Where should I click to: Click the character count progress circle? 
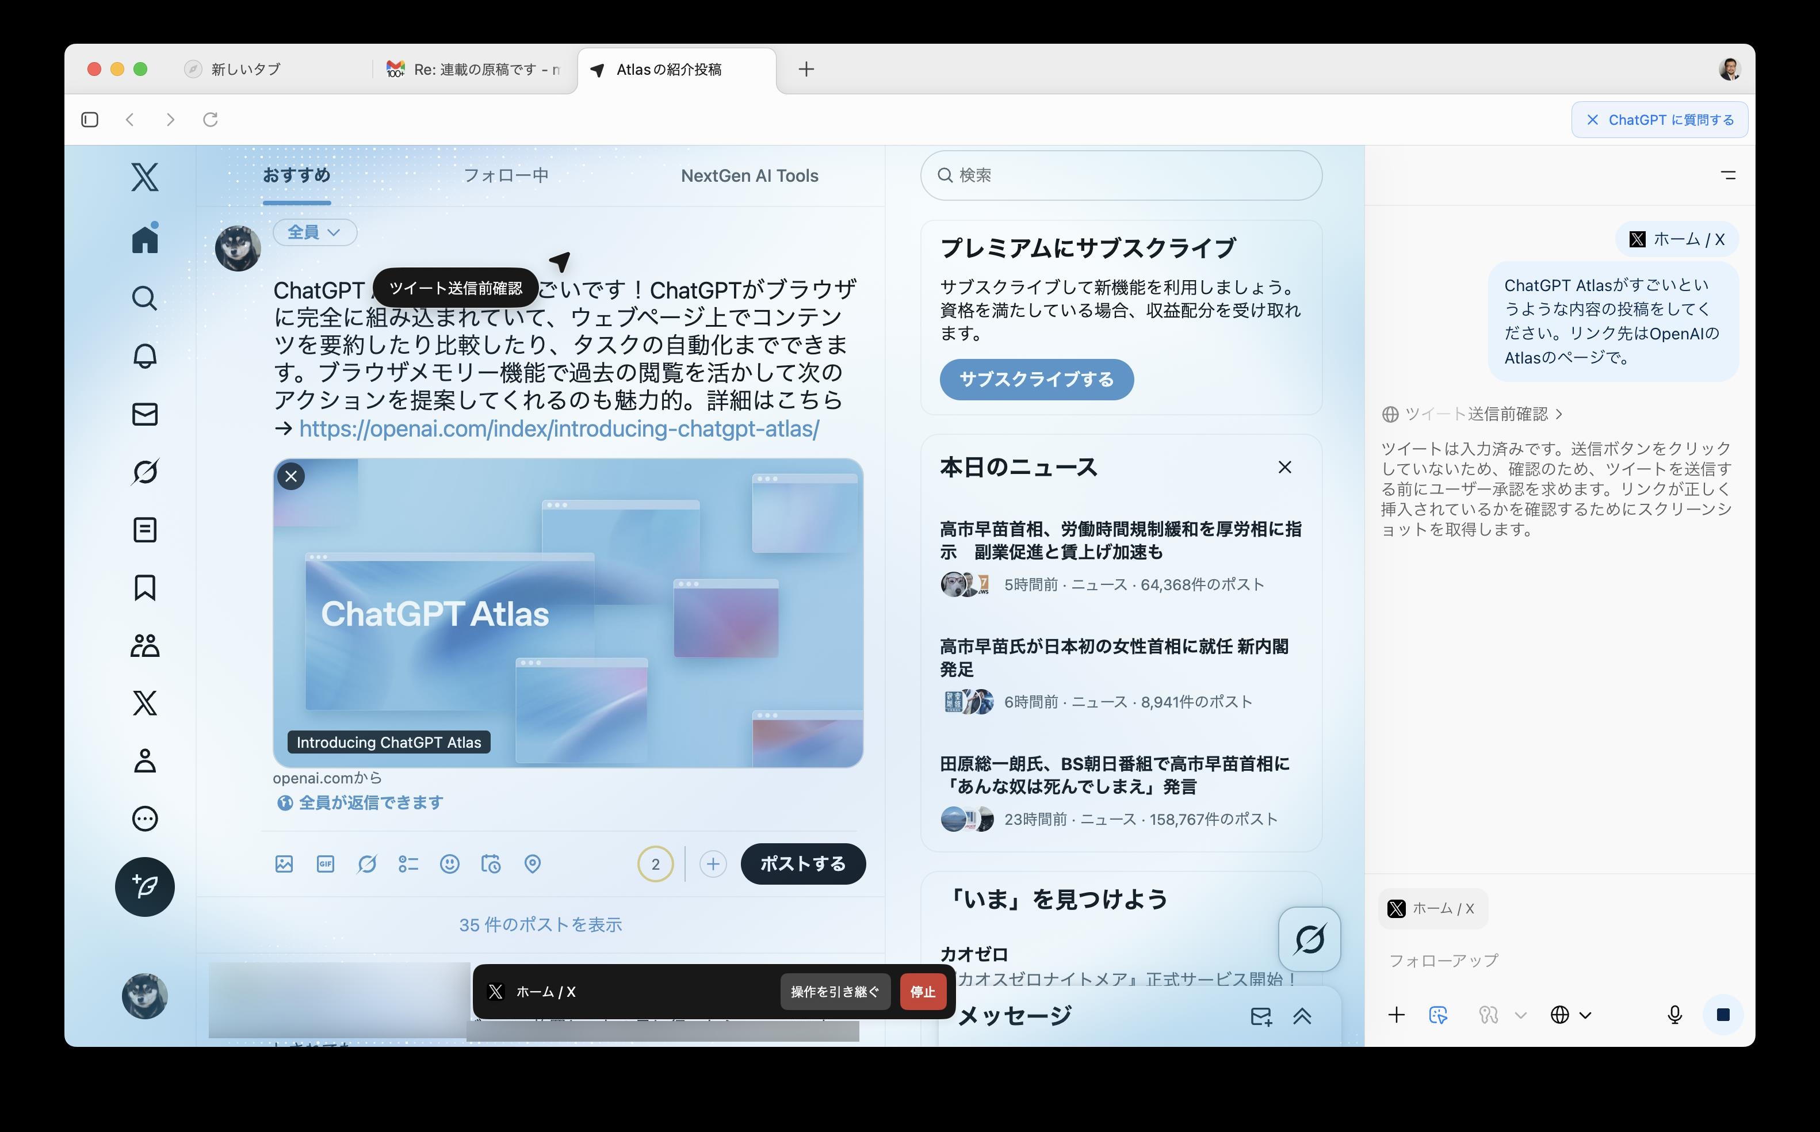655,864
